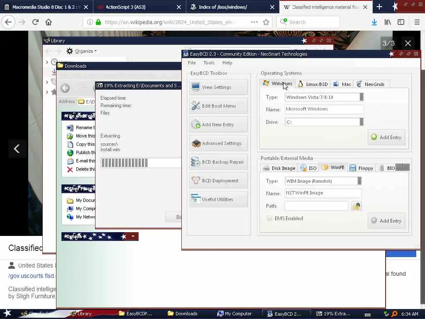Click Move this file icon in Downloads

pos(70,136)
